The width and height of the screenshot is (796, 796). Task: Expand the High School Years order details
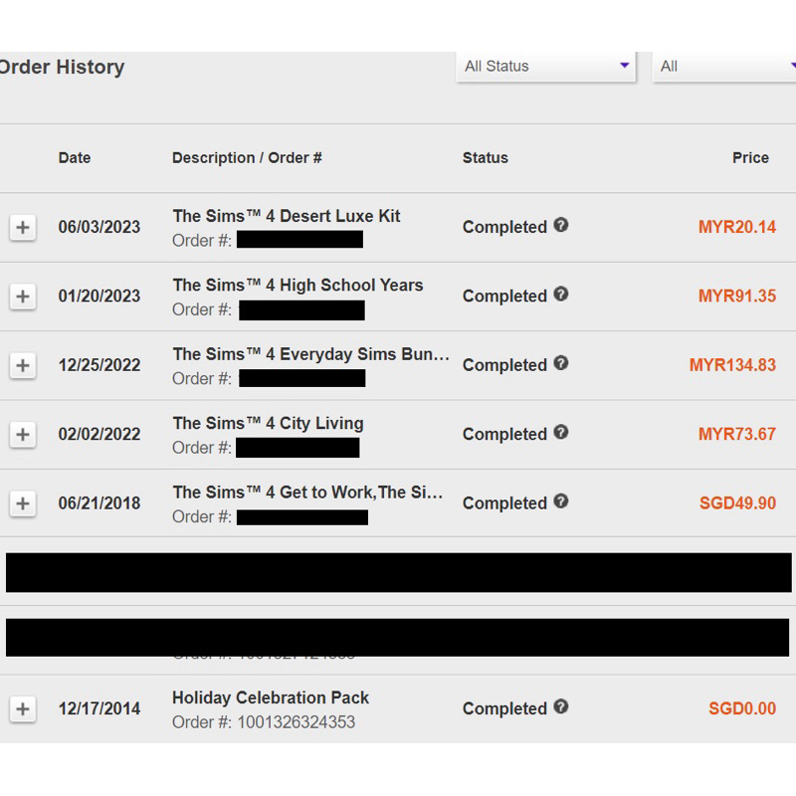(x=23, y=297)
